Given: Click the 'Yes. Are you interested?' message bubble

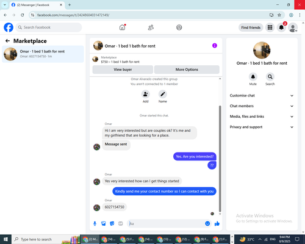Looking at the screenshot, I should tap(195, 157).
